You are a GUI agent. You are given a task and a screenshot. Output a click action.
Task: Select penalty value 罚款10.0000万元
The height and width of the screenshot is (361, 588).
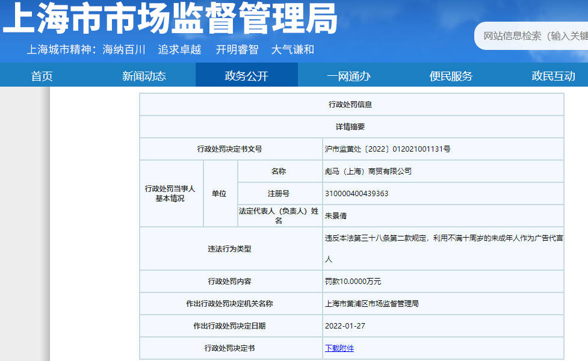click(353, 282)
